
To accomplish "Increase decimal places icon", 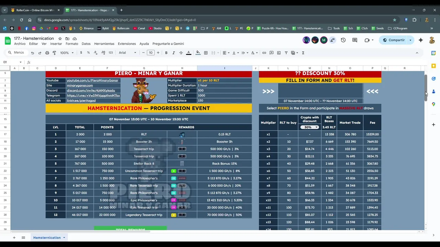I will (x=103, y=53).
